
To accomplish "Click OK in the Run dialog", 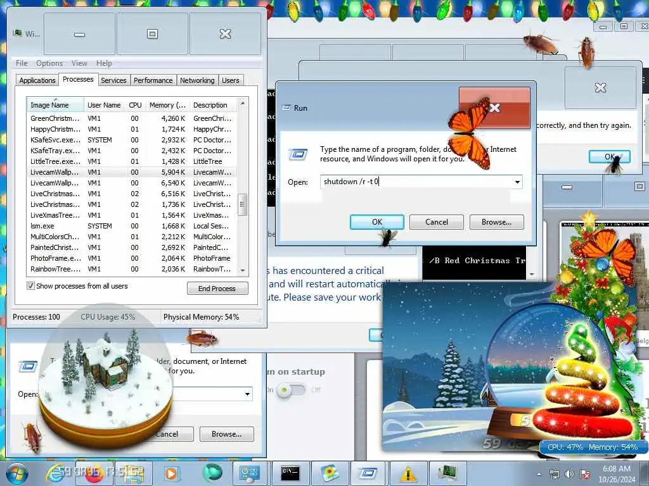I will click(376, 222).
